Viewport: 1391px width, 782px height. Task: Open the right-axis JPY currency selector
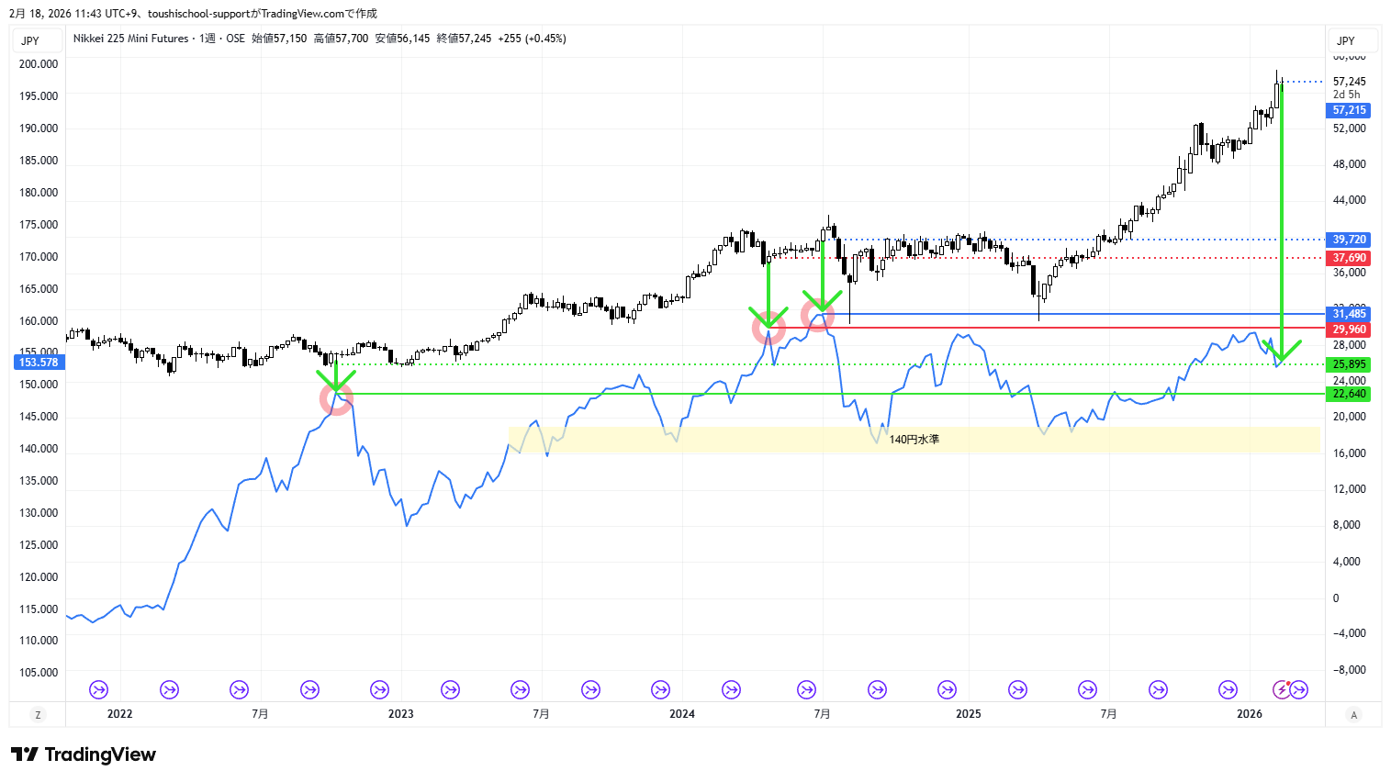tap(1346, 40)
